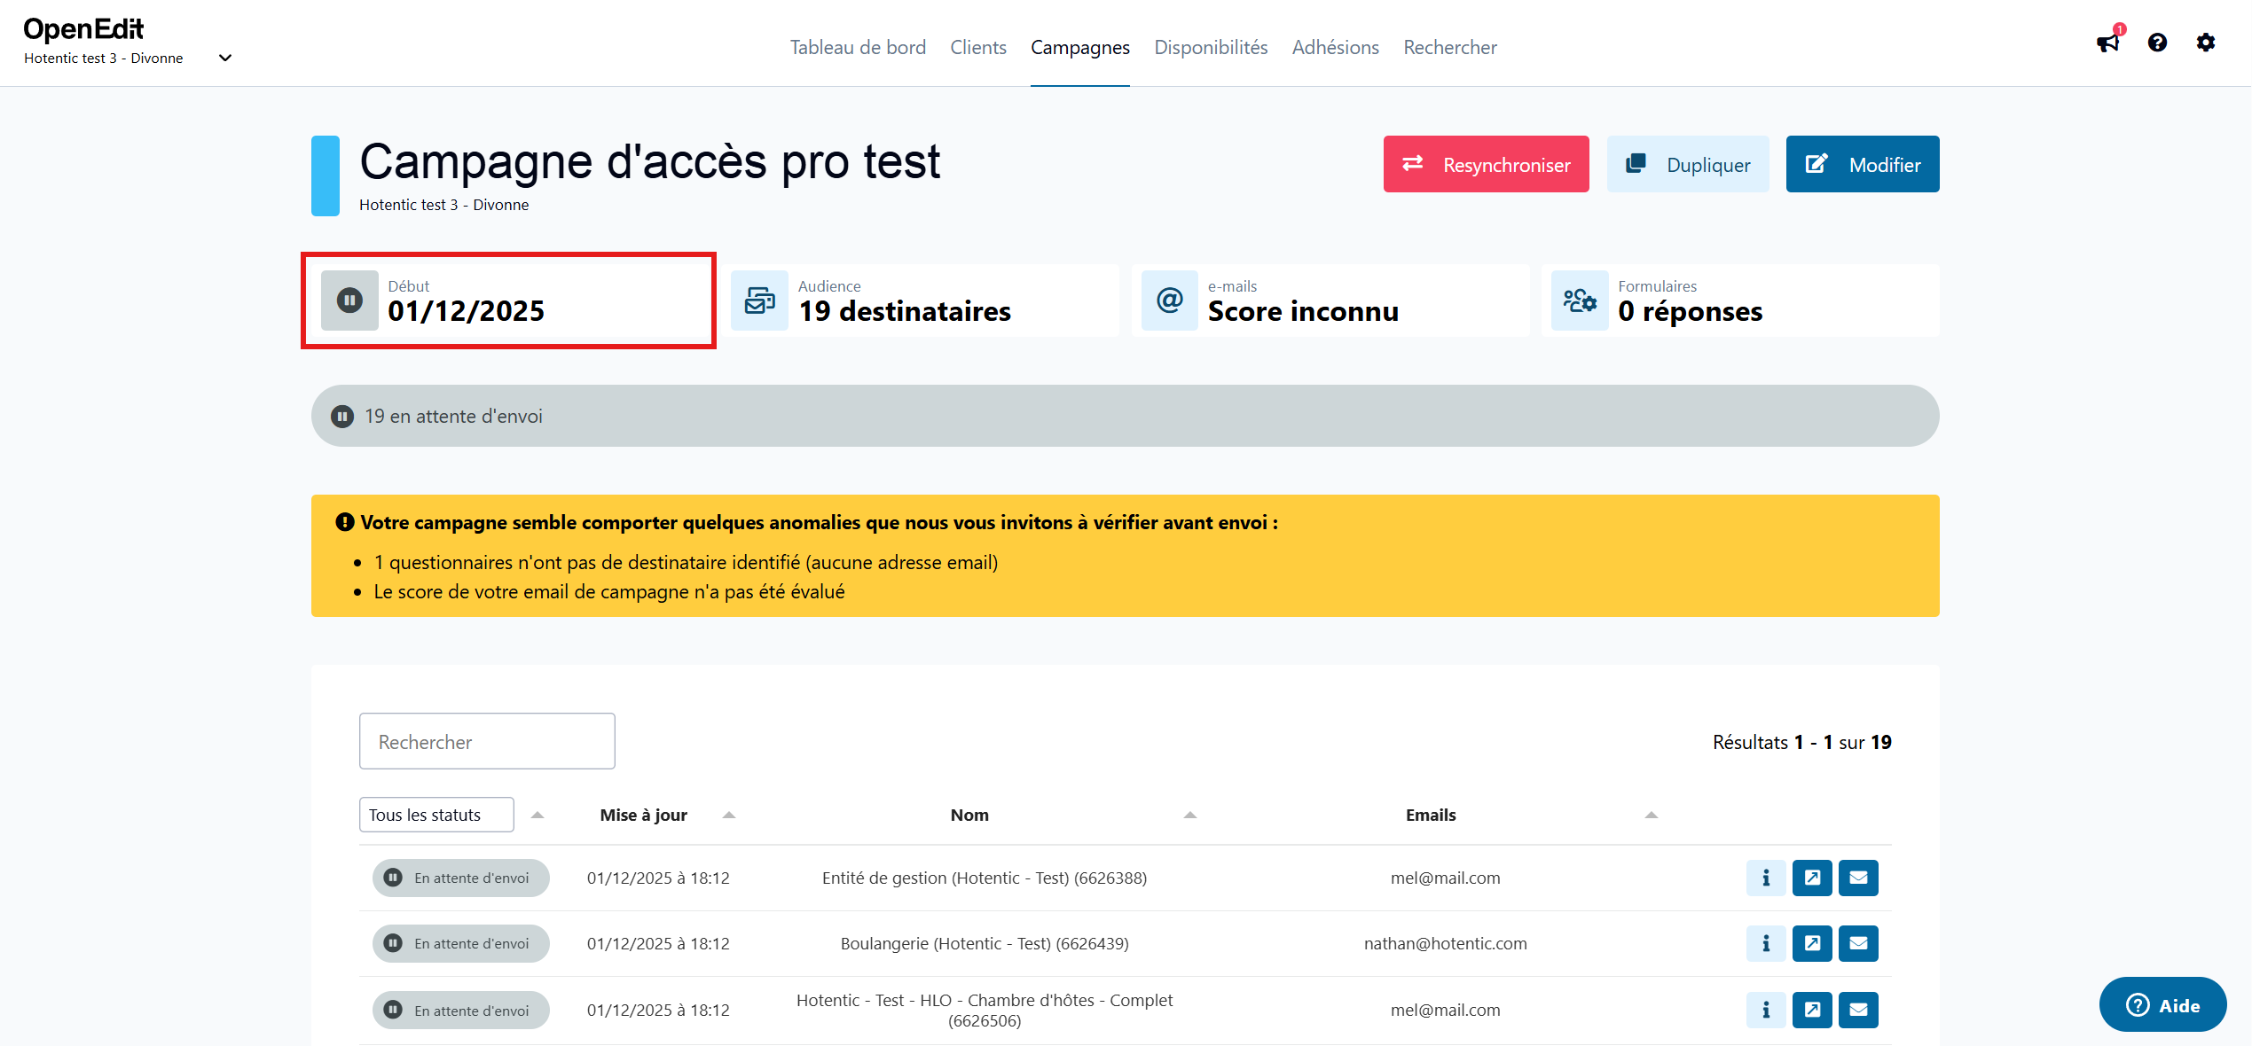Click the Modifier button
The width and height of the screenshot is (2252, 1046).
(x=1862, y=164)
